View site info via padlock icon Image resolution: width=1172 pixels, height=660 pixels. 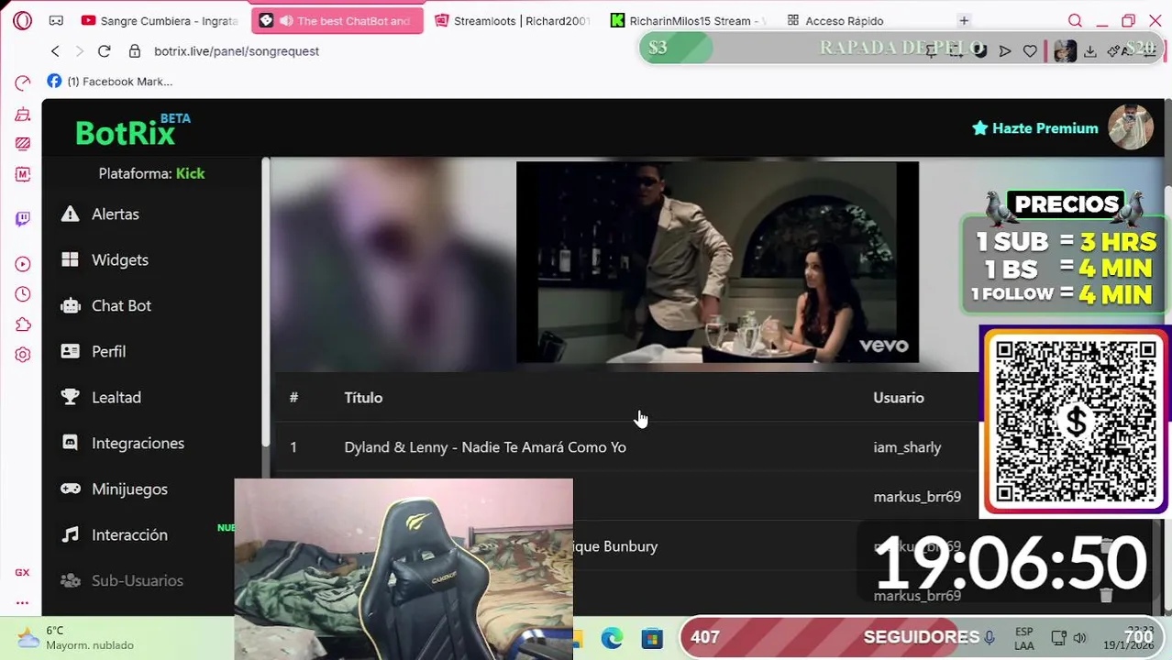tap(135, 51)
